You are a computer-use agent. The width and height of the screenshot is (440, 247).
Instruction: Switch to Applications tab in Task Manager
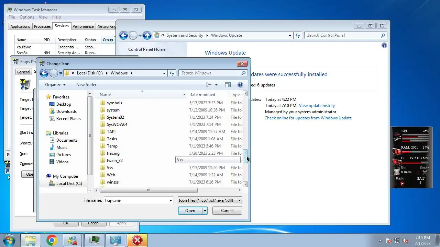click(20, 26)
